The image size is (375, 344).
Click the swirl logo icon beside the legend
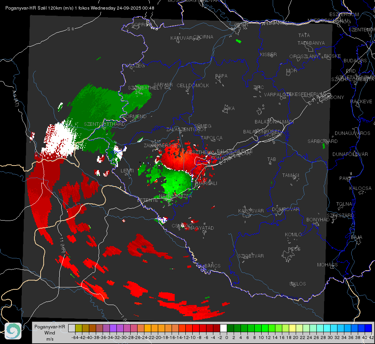pyautogui.click(x=13, y=331)
